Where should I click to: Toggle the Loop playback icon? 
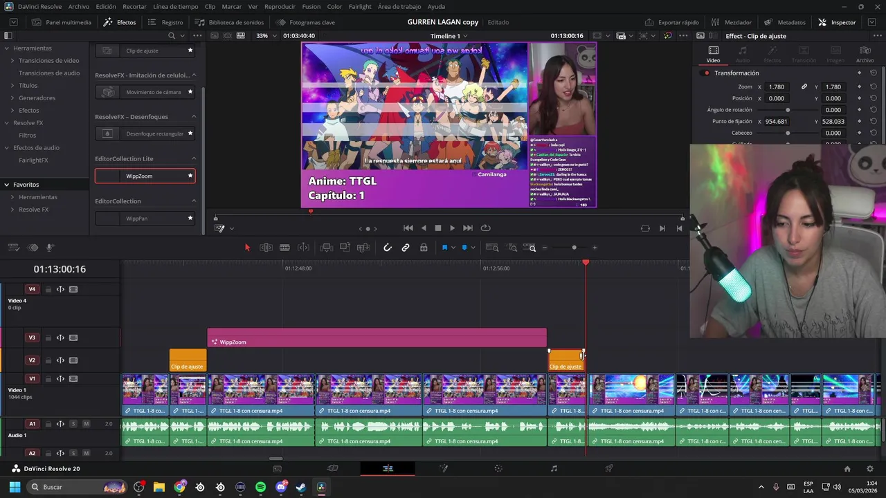coord(485,228)
